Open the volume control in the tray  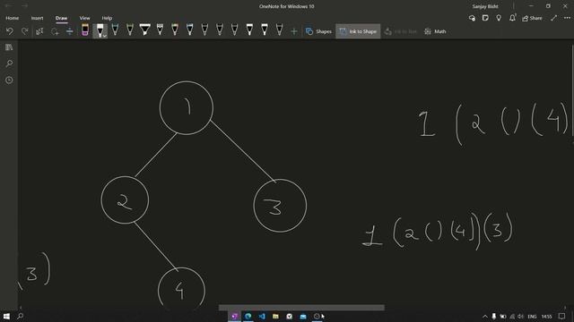point(520,317)
